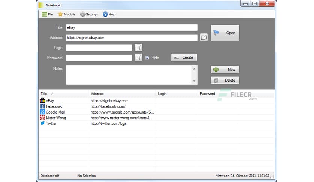The height and width of the screenshot is (182, 314).
Task: Select the eBay row title
Action: tap(50, 101)
